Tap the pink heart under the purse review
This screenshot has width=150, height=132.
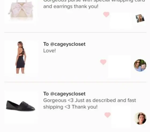106,14
